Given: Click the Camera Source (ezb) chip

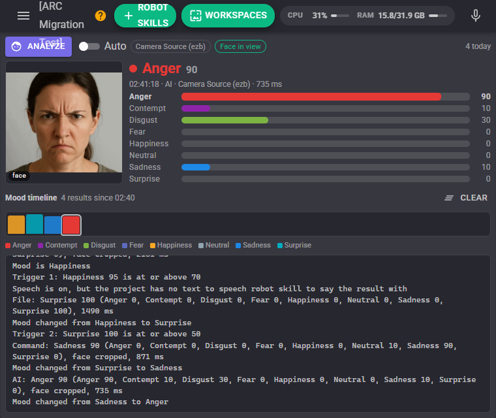Looking at the screenshot, I should (170, 46).
